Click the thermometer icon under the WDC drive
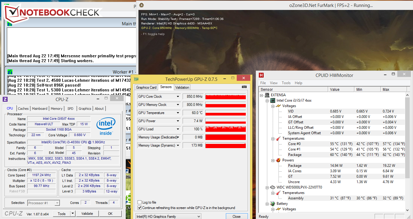 point(278,193)
